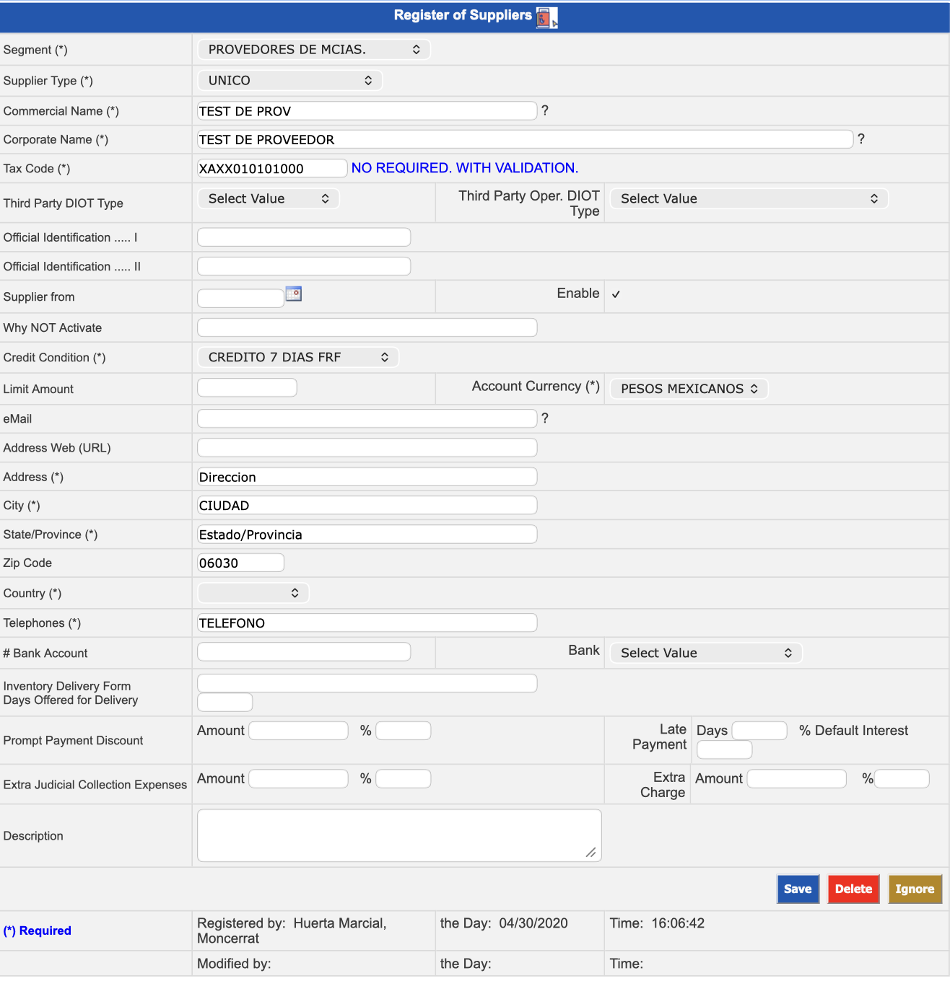The width and height of the screenshot is (950, 981).
Task: Click the Register of Suppliers header icon
Action: coord(546,17)
